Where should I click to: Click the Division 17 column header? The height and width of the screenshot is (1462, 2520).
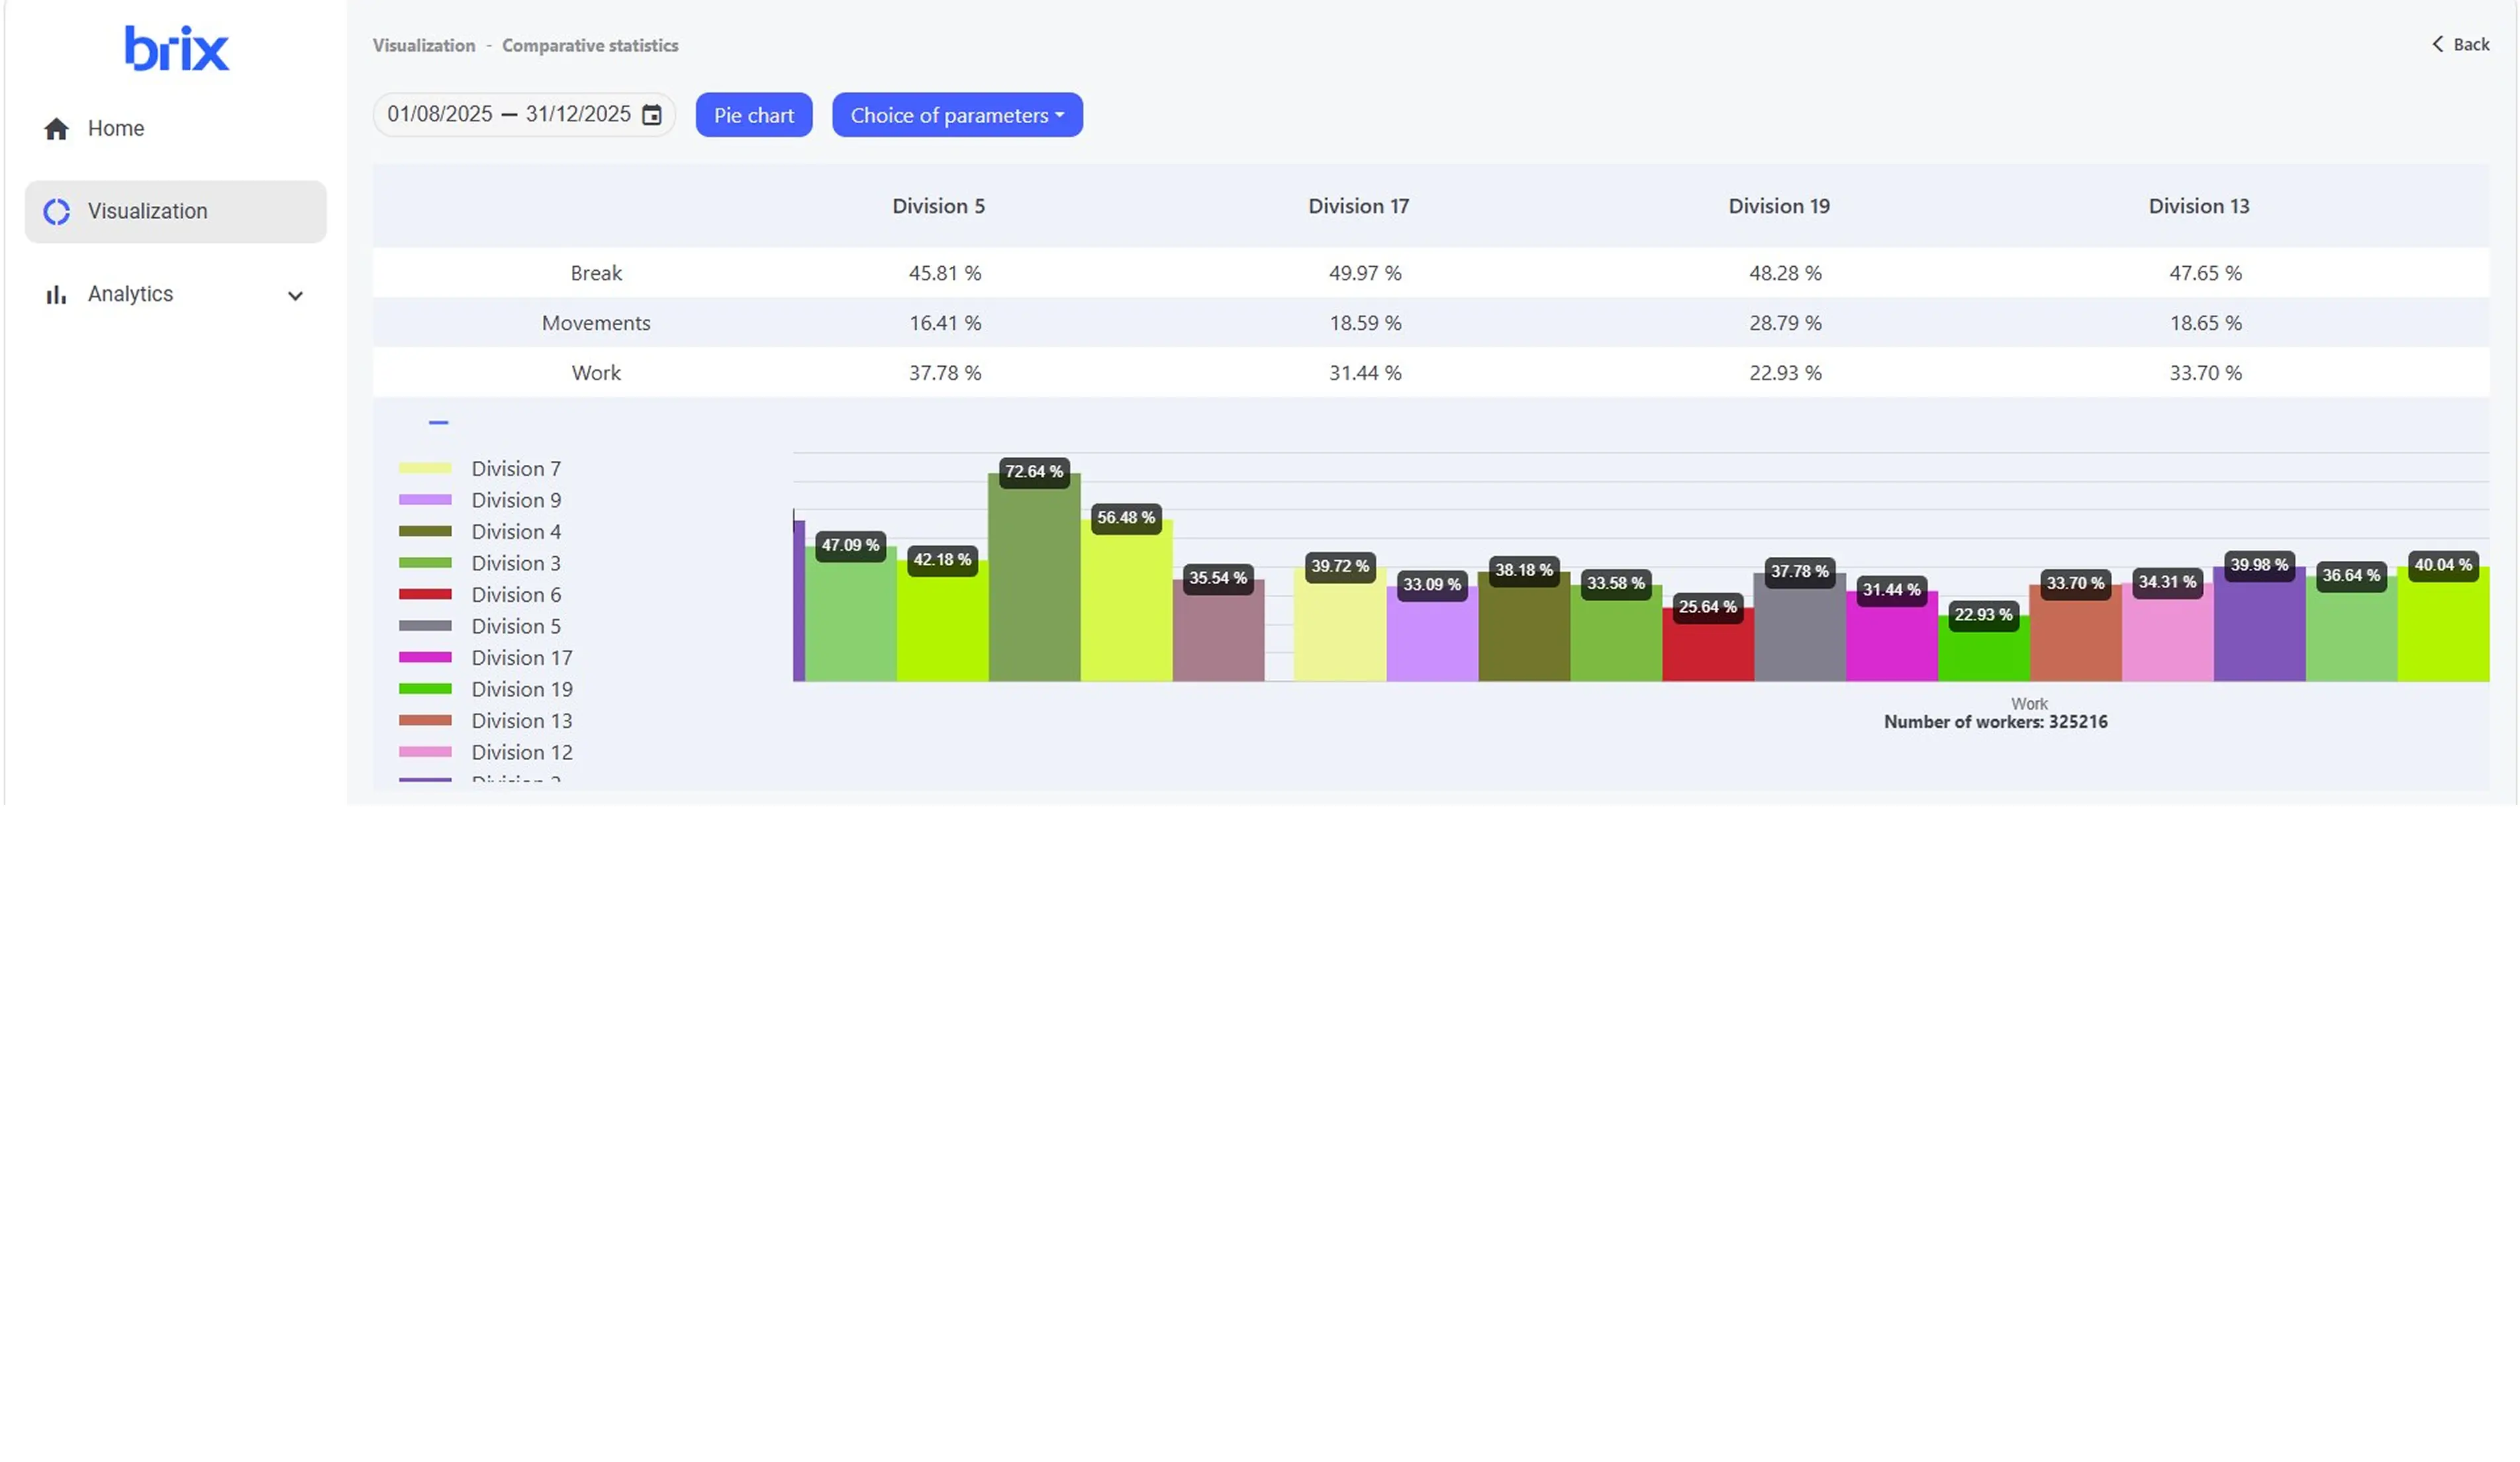click(x=1358, y=206)
